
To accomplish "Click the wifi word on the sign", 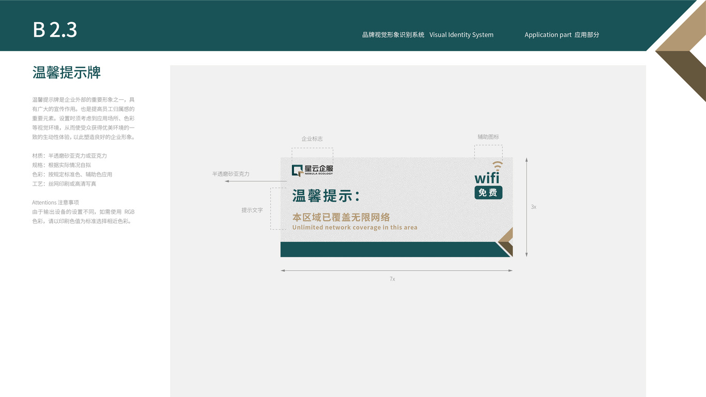I will (487, 178).
